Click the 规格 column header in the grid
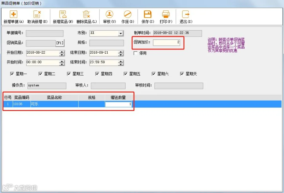284x193 pixels. tap(92, 97)
